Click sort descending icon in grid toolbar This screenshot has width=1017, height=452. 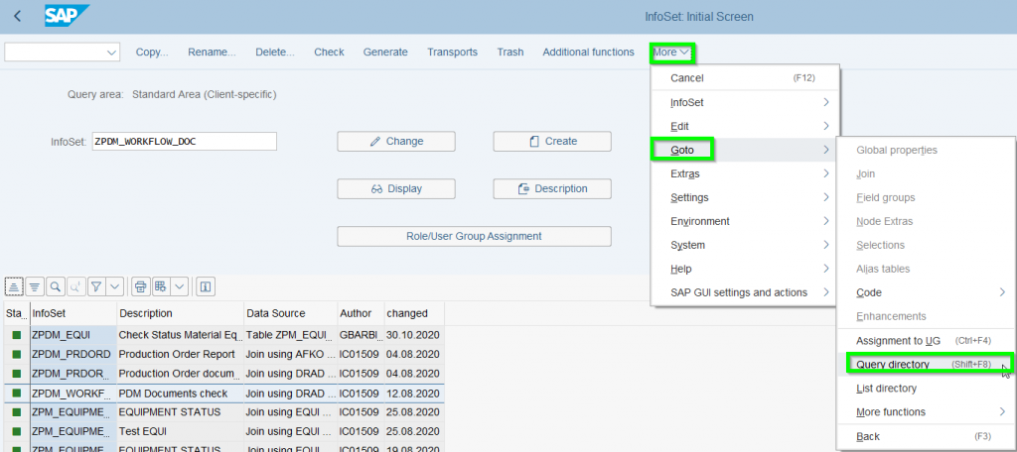point(33,286)
